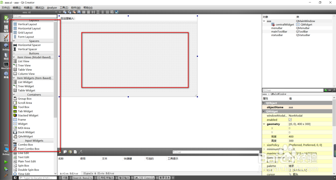This screenshot has width=336, height=180.
Task: Open the 帮助 Help mode
Action: coord(6,75)
